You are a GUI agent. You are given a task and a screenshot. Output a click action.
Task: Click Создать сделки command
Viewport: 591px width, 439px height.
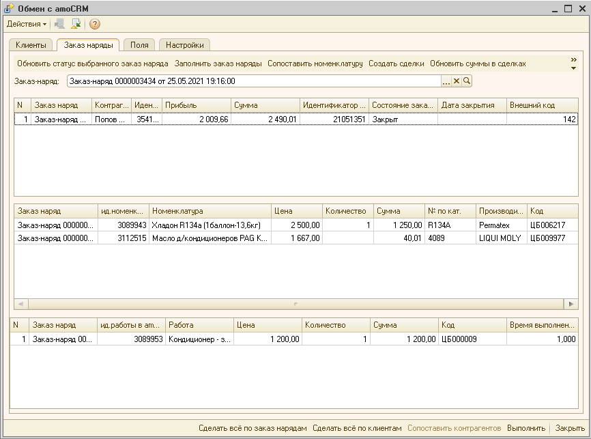396,63
